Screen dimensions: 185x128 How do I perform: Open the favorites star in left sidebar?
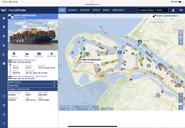pos(4,18)
